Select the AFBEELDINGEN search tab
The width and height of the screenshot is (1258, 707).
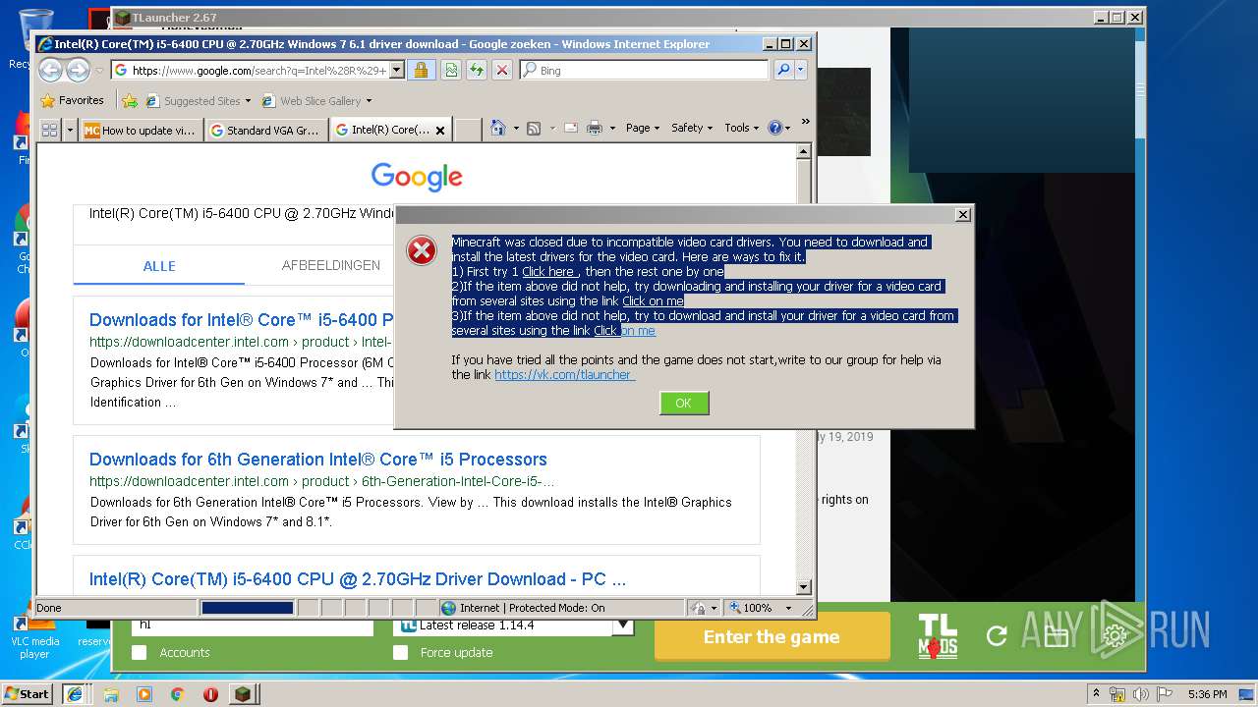(330, 265)
